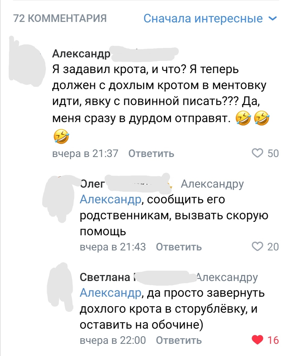Open Олег's author name link
292x356 pixels.
(x=92, y=184)
